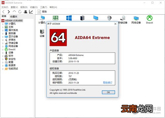Maximize the AIDA64 Extreme main window
This screenshot has width=165, height=118.
(152, 3)
